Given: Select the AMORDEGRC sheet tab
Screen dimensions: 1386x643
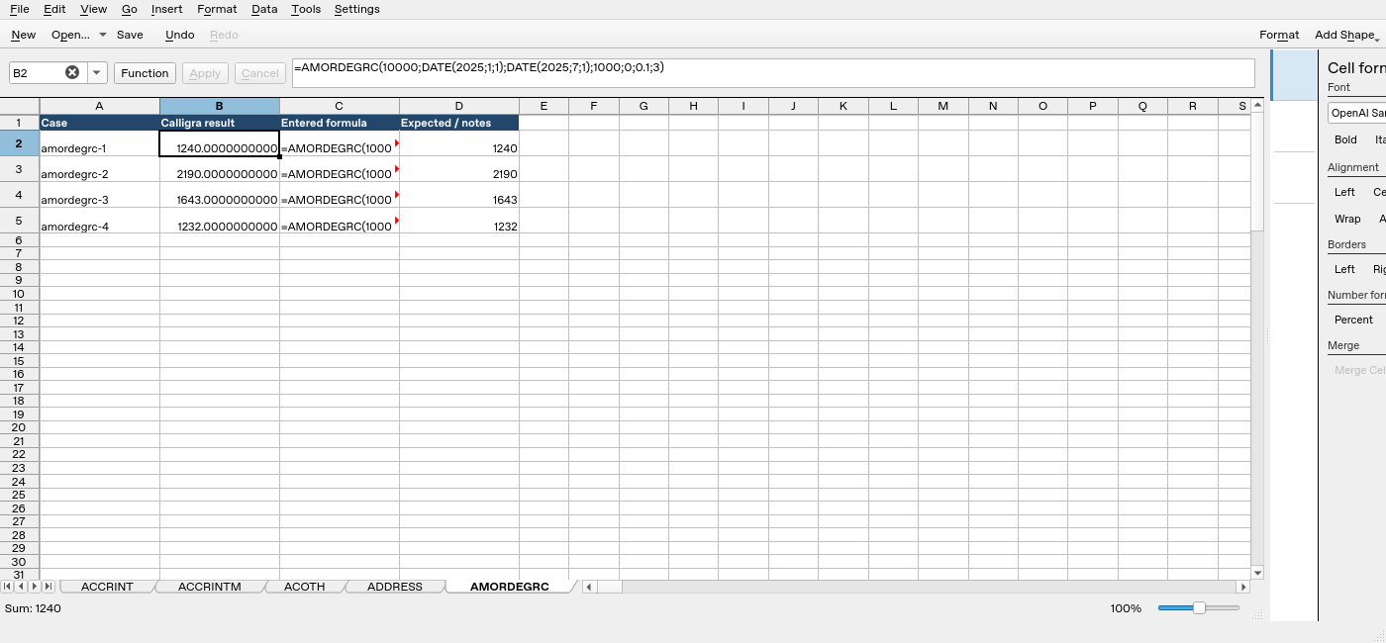Looking at the screenshot, I should click(510, 587).
